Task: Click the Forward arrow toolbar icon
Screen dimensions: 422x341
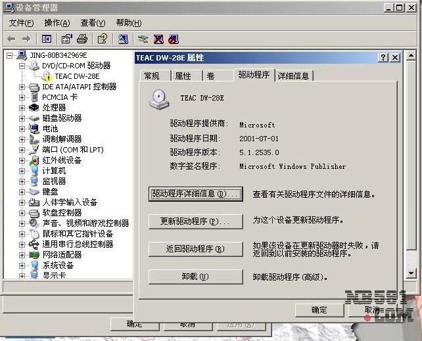Action: pos(26,39)
